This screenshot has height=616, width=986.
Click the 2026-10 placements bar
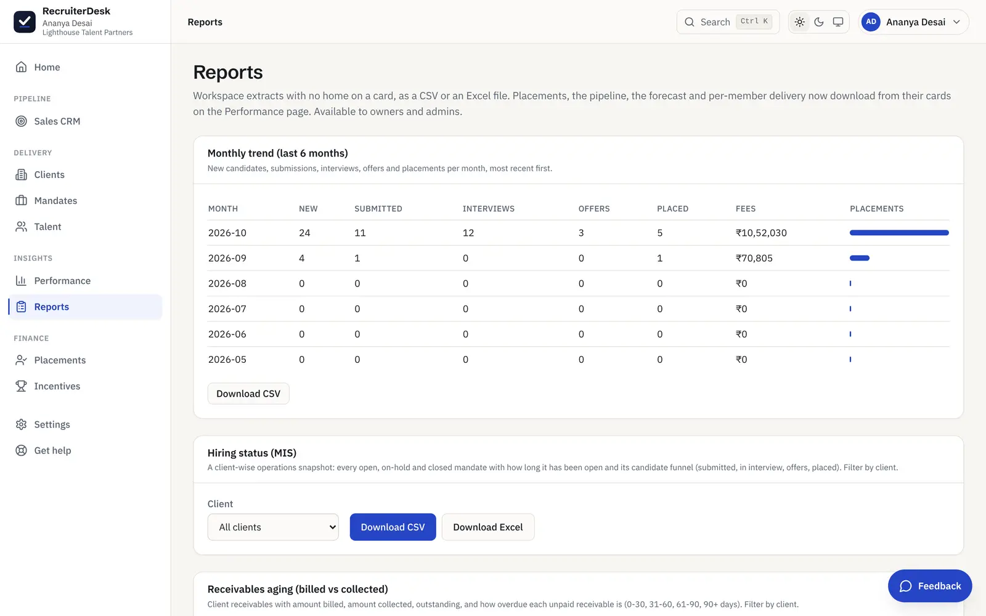(x=899, y=233)
